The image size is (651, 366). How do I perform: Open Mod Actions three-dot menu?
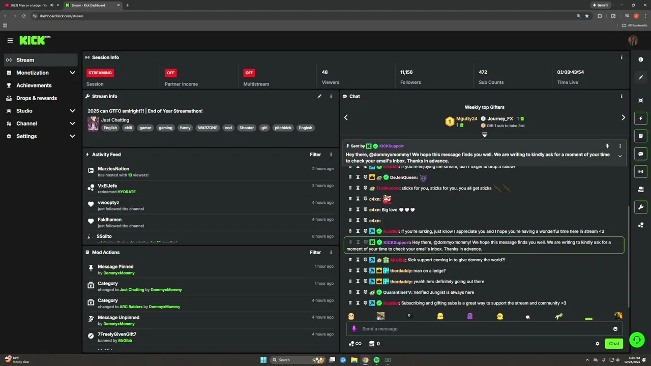point(331,252)
